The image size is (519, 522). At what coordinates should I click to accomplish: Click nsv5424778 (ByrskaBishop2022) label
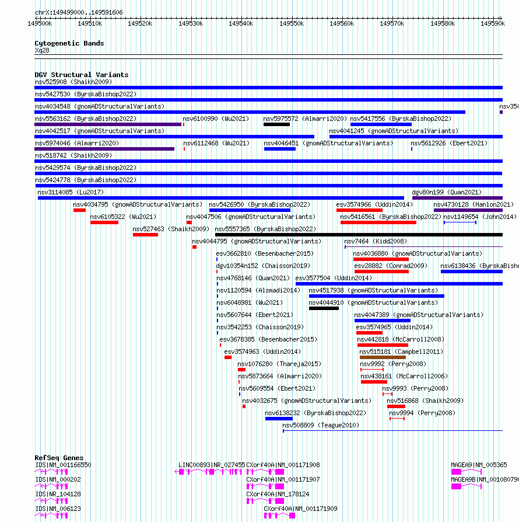coord(86,180)
